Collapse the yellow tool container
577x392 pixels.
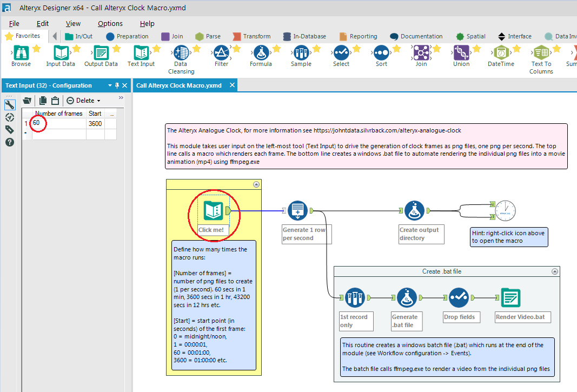(x=256, y=184)
